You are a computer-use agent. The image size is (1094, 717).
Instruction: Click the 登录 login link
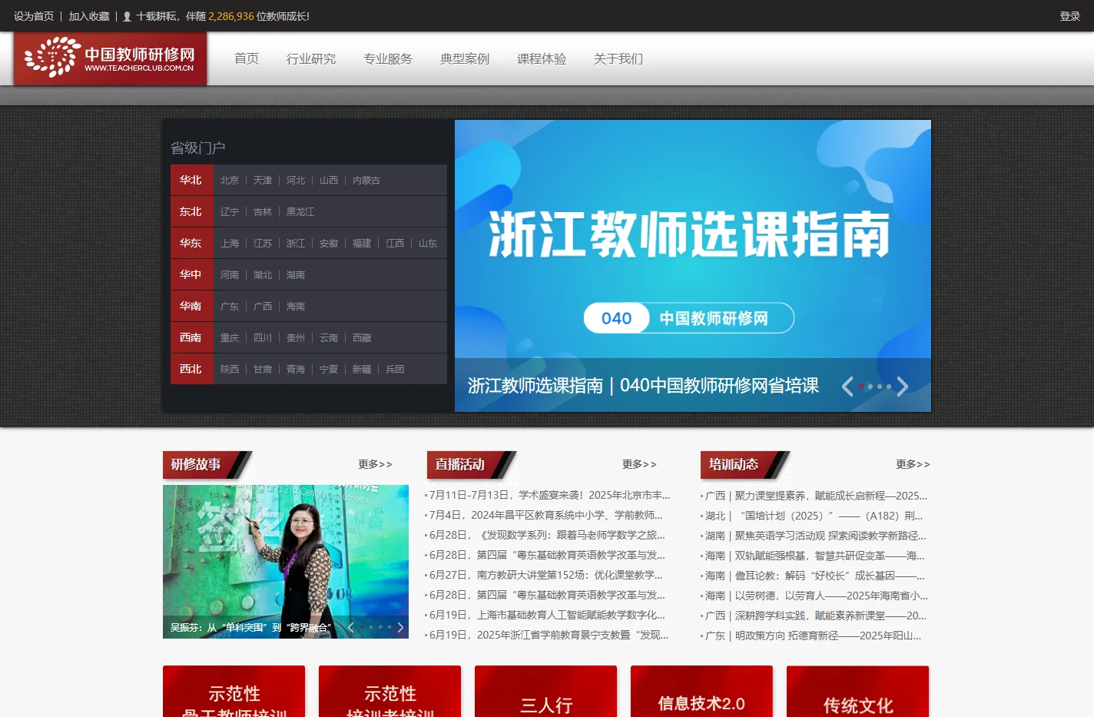click(1070, 16)
